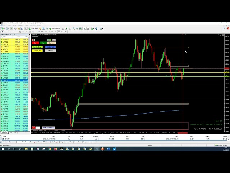Sort orders by the Profit column header
The height and width of the screenshot is (173, 230).
coord(225,137)
